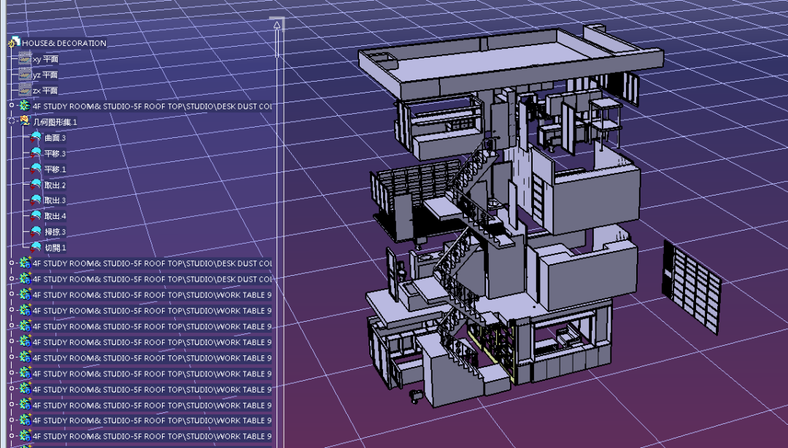Select the HOUSE& DECORATION root part icon

(x=14, y=43)
